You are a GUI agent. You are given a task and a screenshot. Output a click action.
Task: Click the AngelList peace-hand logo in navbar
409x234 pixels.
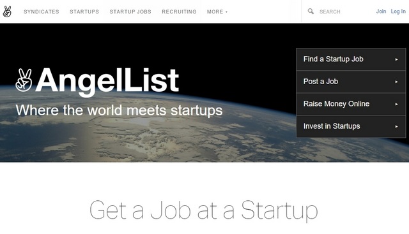coord(7,11)
